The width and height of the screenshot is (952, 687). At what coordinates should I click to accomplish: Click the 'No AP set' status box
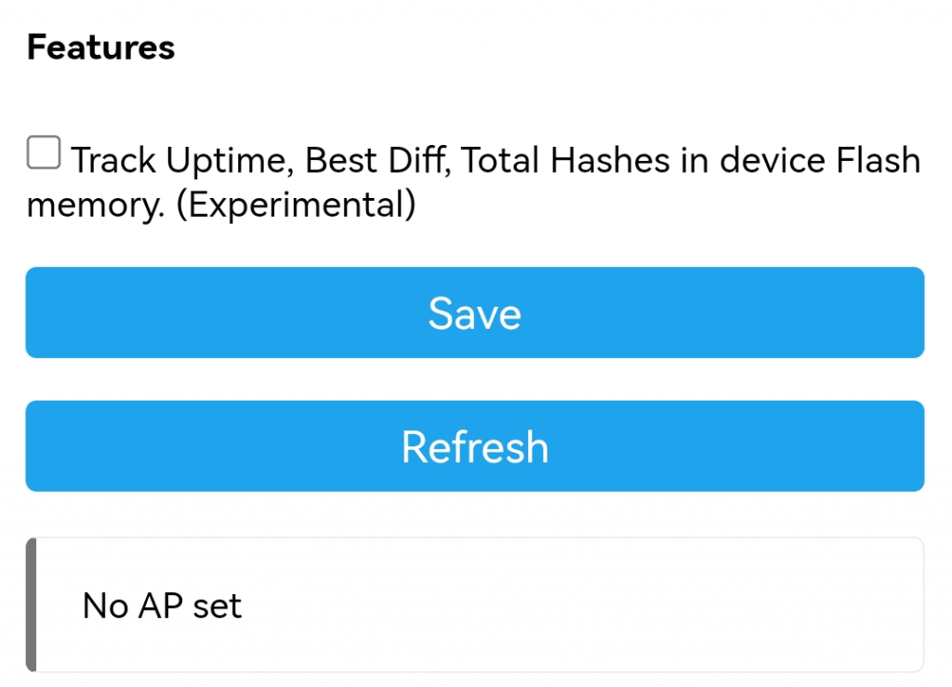point(474,604)
